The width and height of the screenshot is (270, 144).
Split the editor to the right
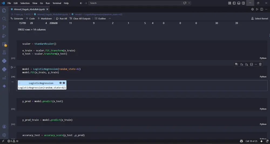[x=262, y=9]
